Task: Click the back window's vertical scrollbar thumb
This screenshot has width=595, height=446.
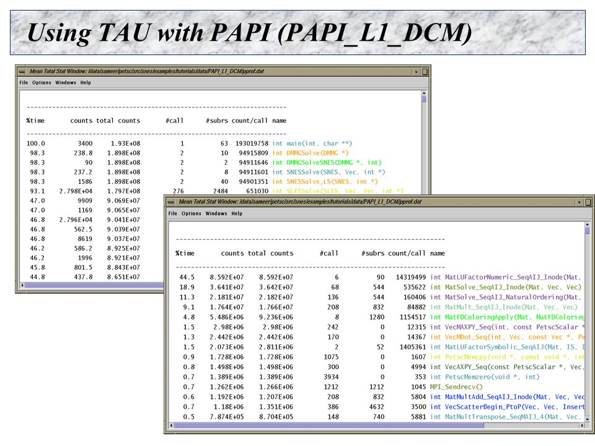Action: [x=424, y=99]
